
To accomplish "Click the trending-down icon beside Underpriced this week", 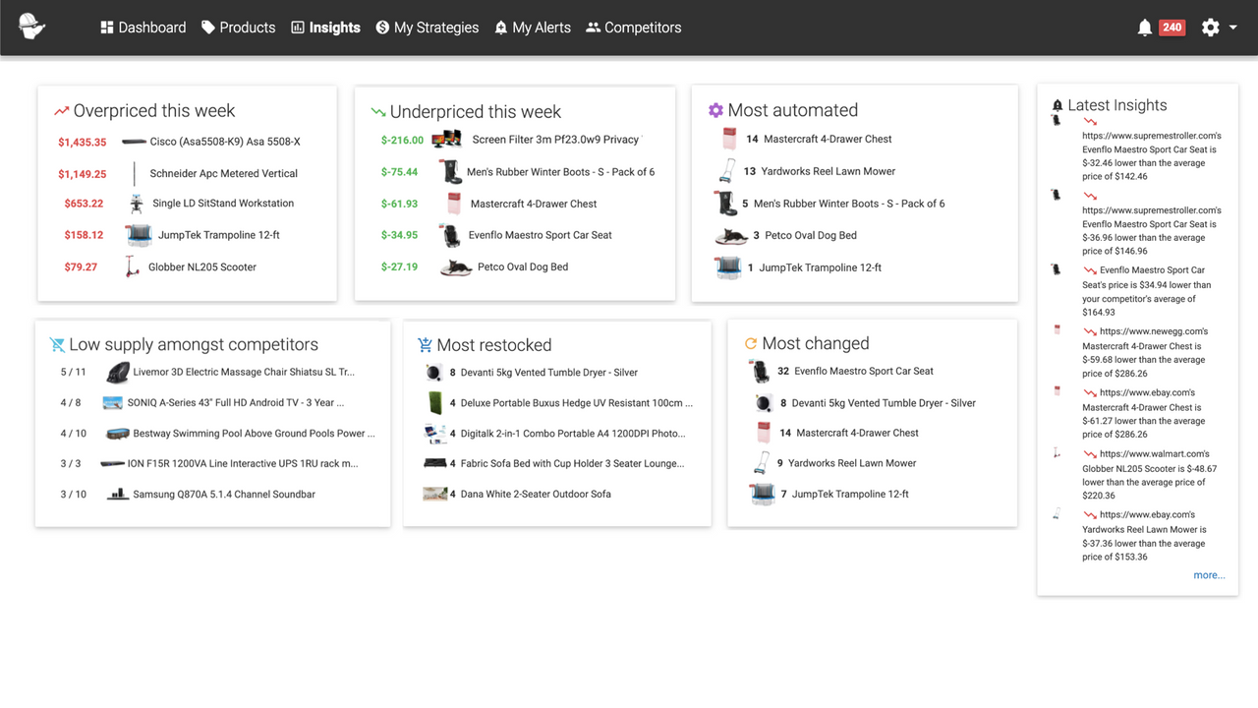I will [378, 112].
